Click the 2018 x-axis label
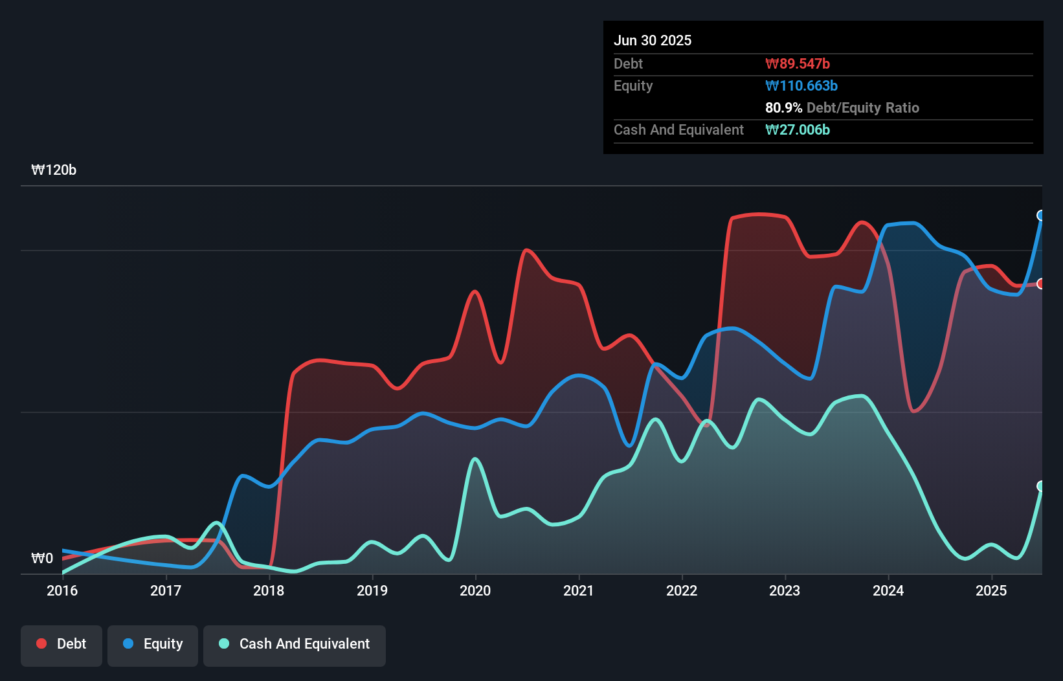 click(x=269, y=590)
